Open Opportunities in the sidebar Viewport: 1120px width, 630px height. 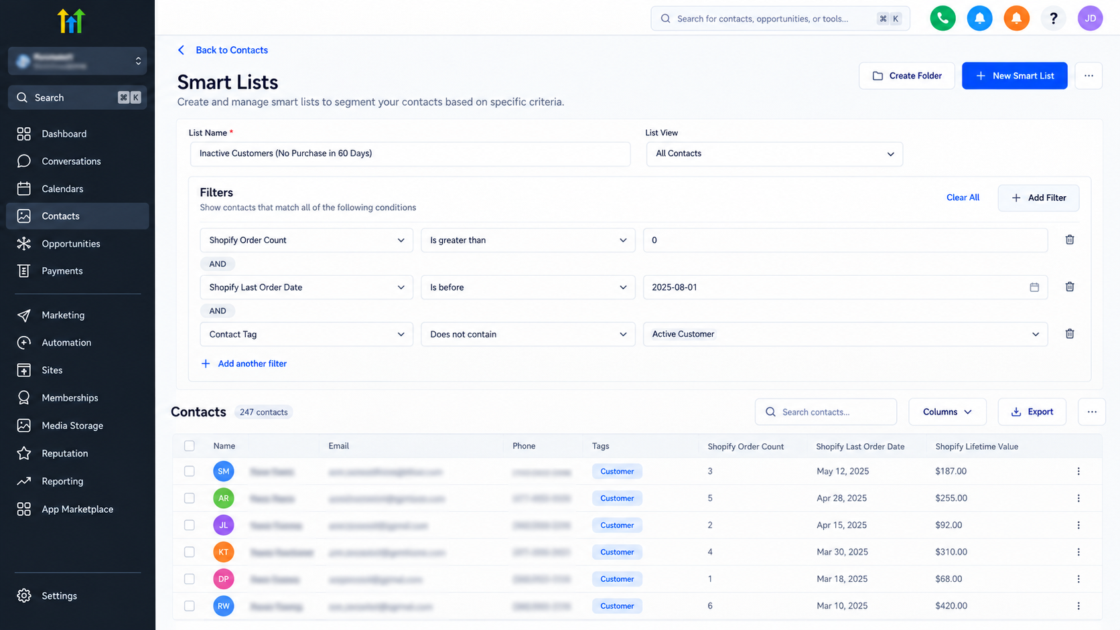tap(78, 244)
